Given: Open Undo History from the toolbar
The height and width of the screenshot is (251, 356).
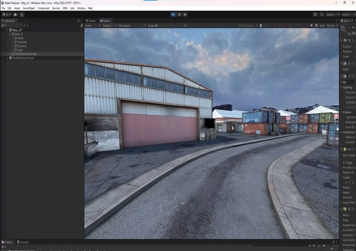Looking at the screenshot, I should 315,15.
